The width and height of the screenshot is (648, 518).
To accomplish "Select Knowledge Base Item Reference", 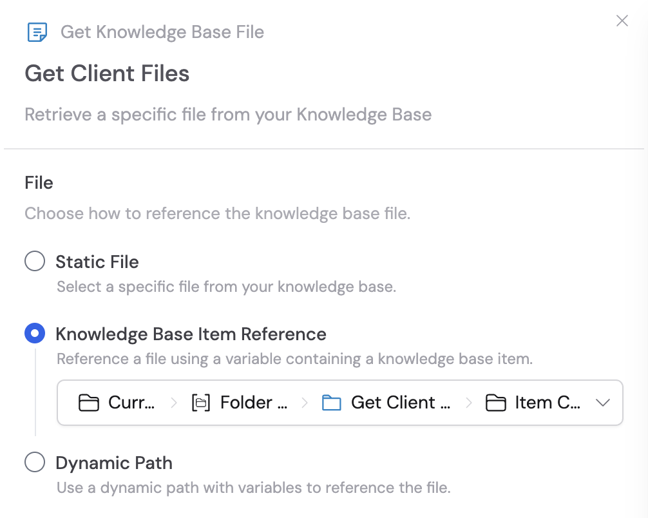I will (35, 333).
